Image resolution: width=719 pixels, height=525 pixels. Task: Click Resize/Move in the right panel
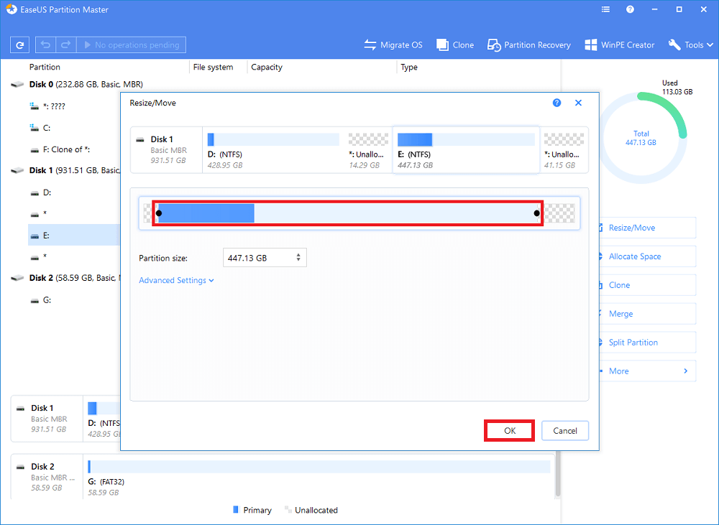[647, 228]
